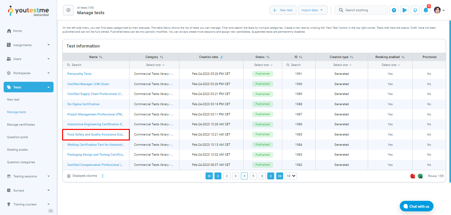Toggle sort on the Name column
This screenshot has width=451, height=215.
point(101,57)
